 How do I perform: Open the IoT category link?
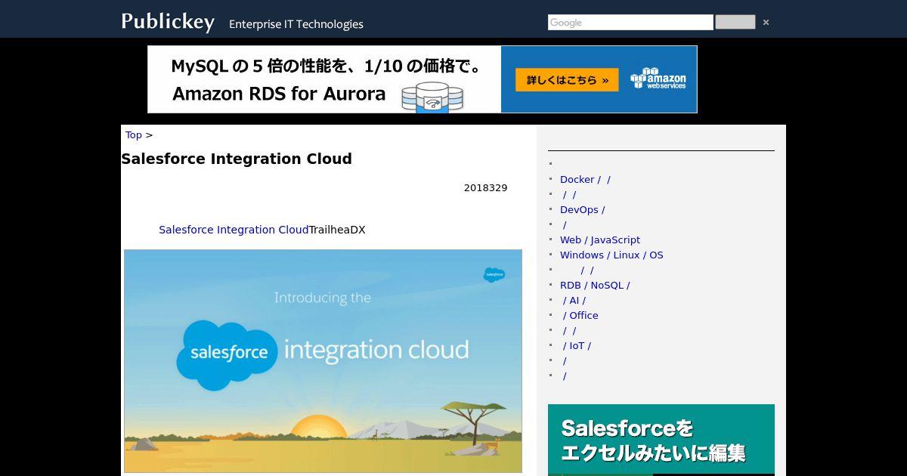point(577,345)
